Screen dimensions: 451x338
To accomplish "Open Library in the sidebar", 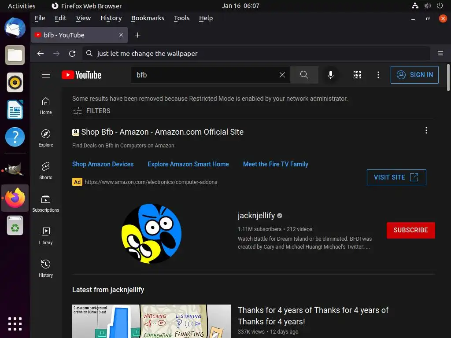I will (x=46, y=236).
